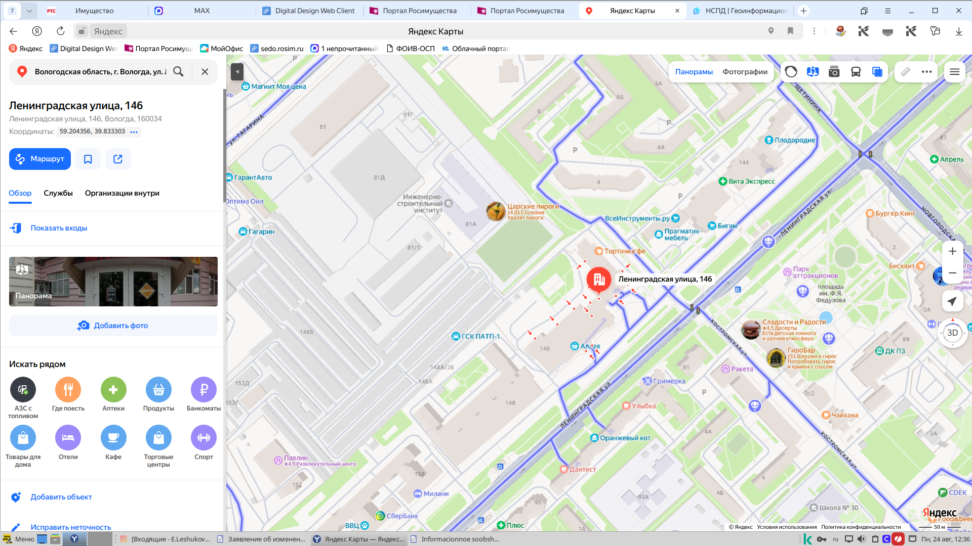
Task: Open the taskbar Меню start button
Action: pyautogui.click(x=19, y=539)
